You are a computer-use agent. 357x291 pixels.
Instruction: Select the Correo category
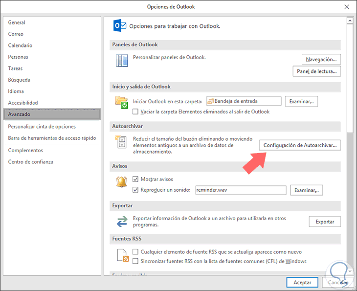coord(52,34)
